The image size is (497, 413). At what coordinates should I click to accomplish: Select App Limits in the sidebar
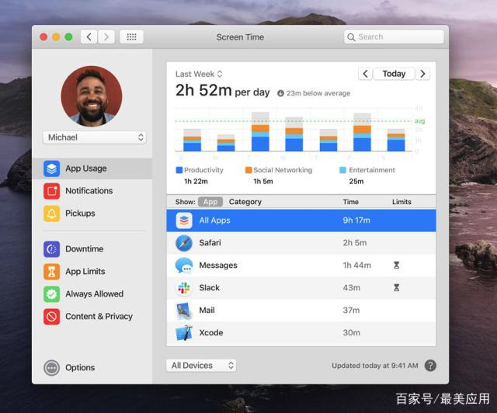(x=85, y=271)
